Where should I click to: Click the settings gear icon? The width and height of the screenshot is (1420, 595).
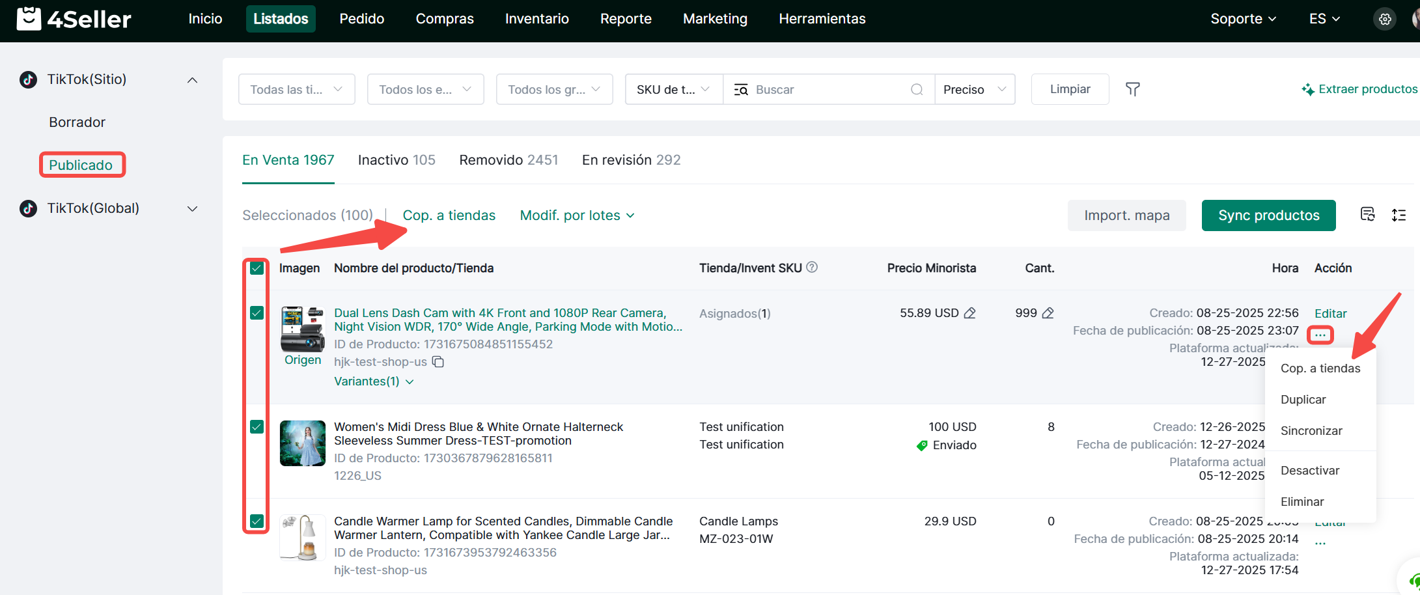tap(1385, 19)
